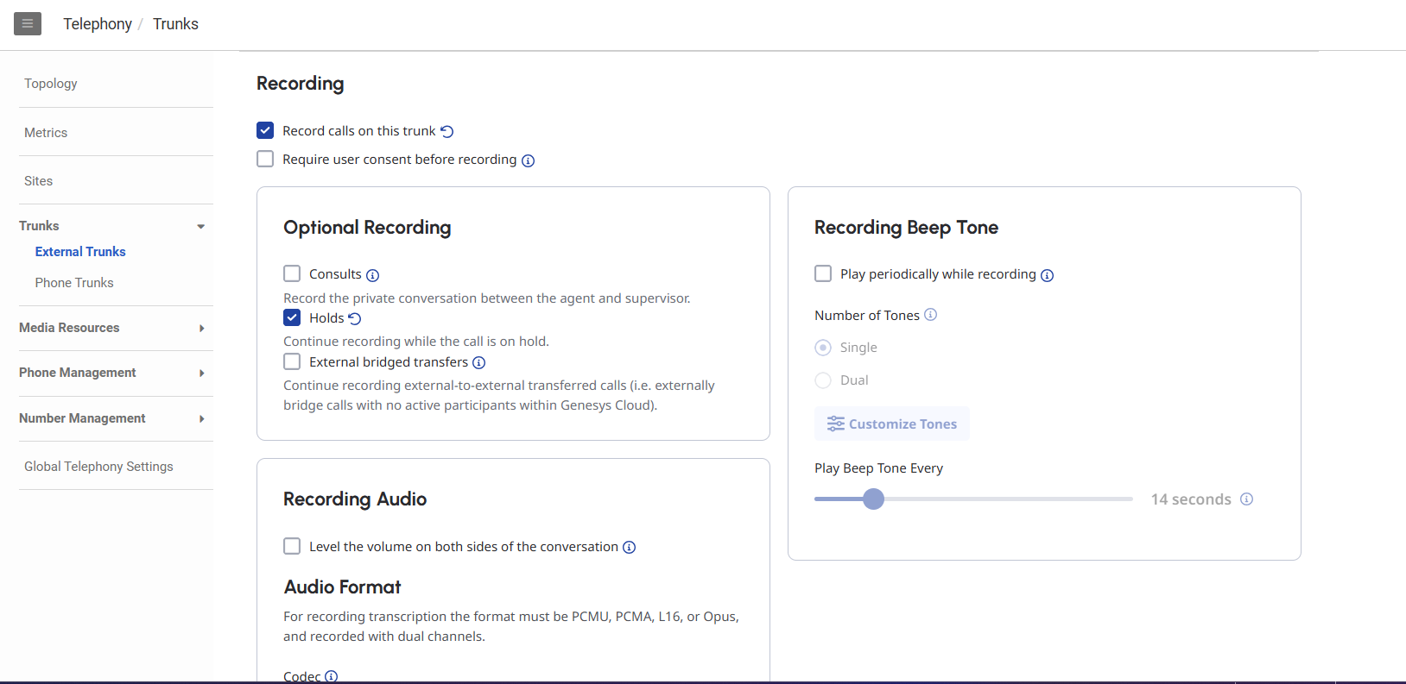Expand the Media Resources section
This screenshot has height=684, width=1406.
click(x=201, y=328)
